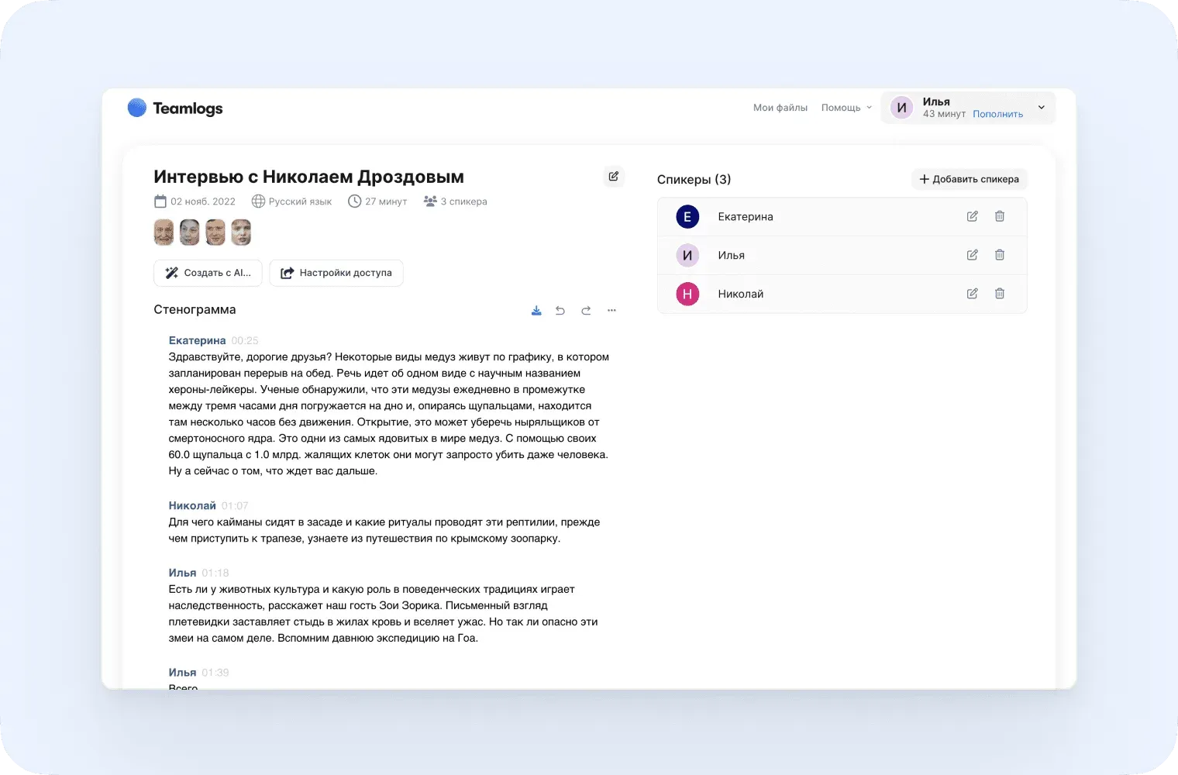Click the 43 минут balance text
Viewport: 1178px width, 775px height.
[x=944, y=114]
